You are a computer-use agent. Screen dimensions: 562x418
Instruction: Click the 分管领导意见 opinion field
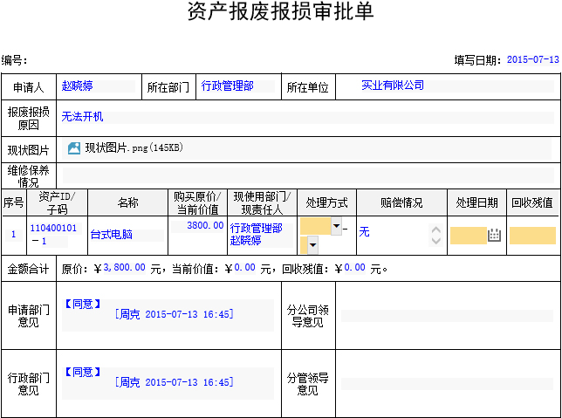click(x=446, y=383)
